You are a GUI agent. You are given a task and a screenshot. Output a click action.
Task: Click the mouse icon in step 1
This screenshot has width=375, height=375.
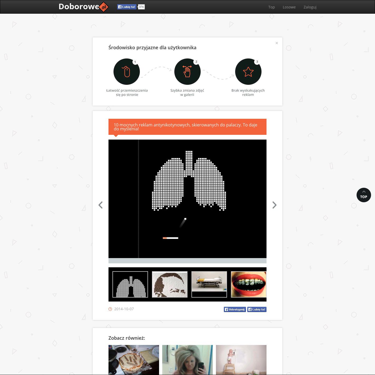coord(127,72)
